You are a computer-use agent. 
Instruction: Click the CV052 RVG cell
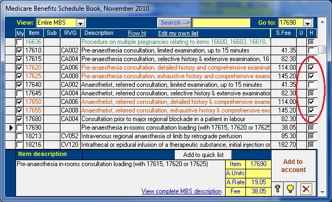point(70,136)
